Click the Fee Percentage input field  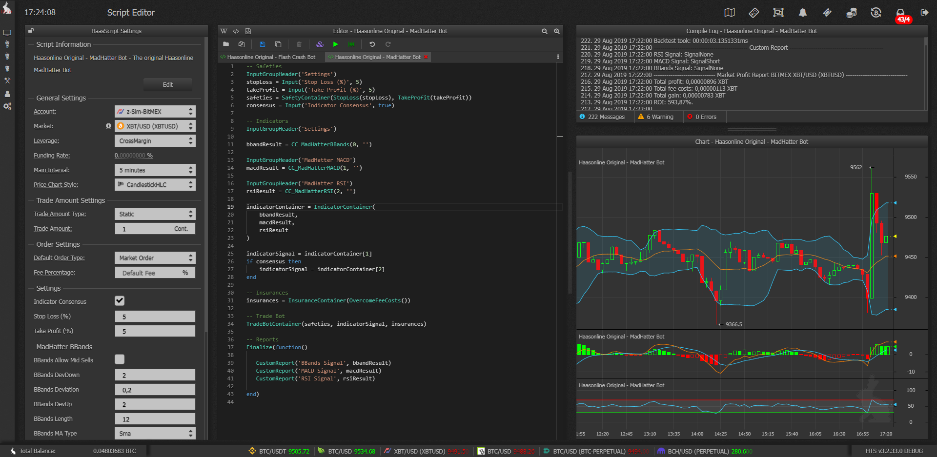pos(155,273)
